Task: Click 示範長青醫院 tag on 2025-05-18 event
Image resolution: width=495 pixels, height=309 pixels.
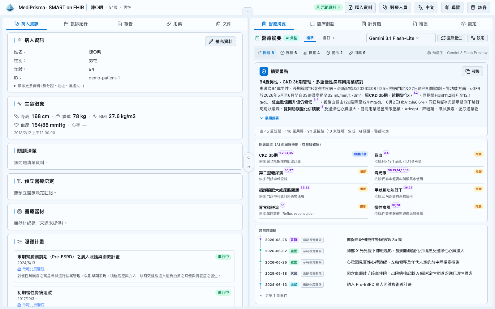Action: [x=312, y=273]
